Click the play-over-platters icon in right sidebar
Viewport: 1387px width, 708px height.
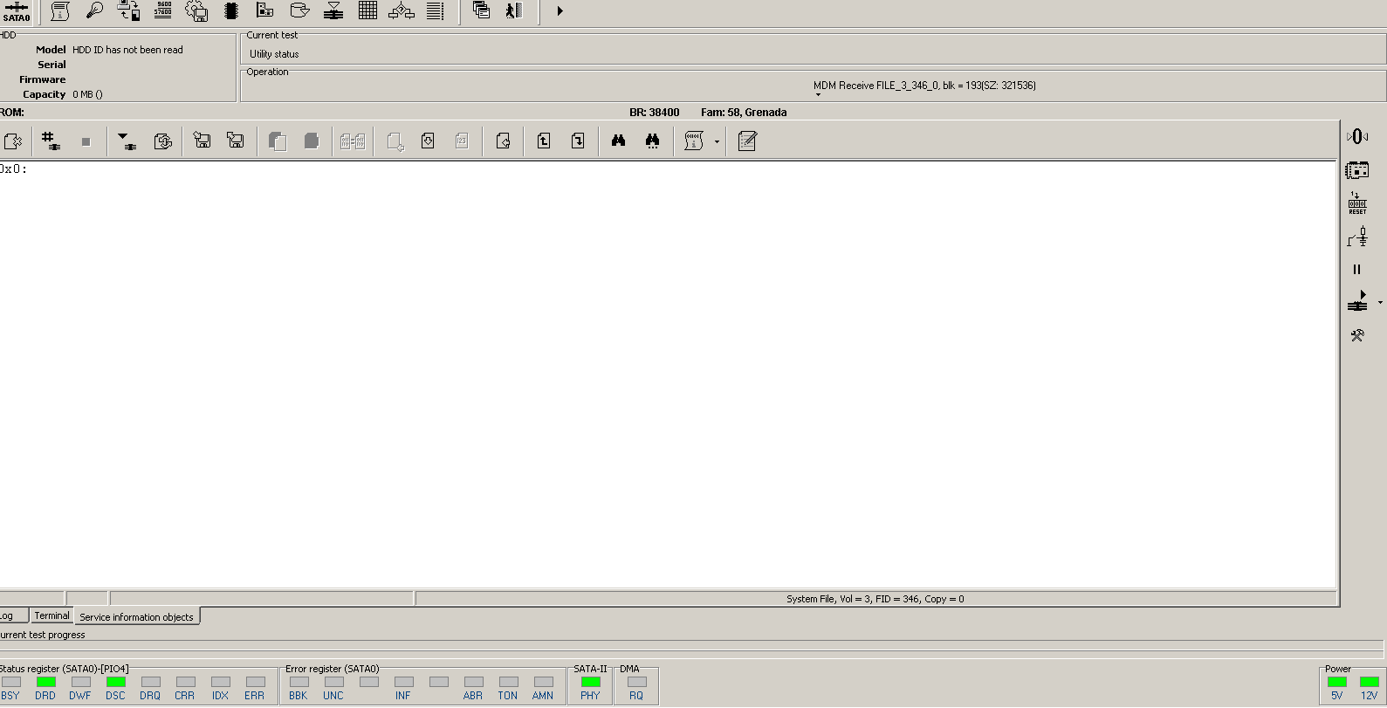click(1357, 301)
